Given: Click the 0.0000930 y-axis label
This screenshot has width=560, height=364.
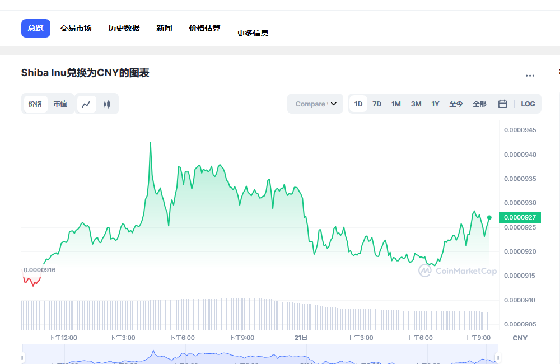Looking at the screenshot, I should [520, 203].
